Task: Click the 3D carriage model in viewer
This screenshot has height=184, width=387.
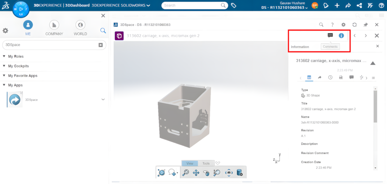Action: click(184, 115)
